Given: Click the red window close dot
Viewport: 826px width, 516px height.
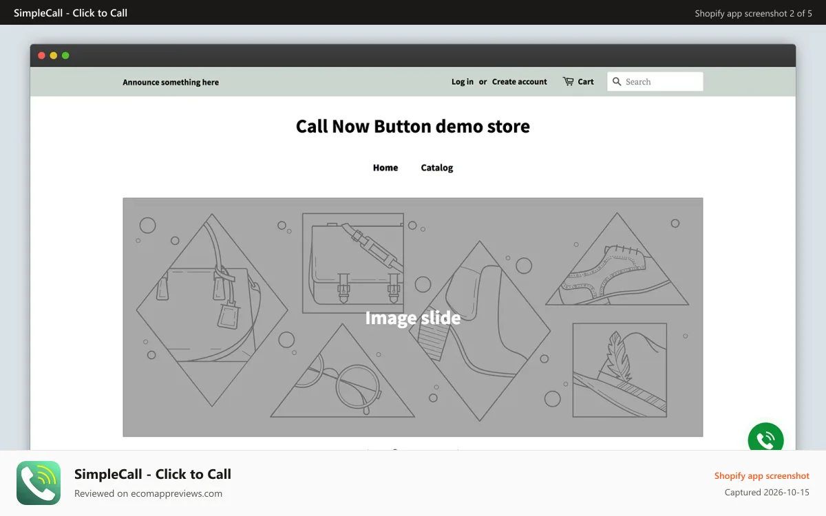Looking at the screenshot, I should pos(41,56).
